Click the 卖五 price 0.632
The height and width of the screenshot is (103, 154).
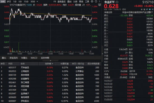coord(130,19)
